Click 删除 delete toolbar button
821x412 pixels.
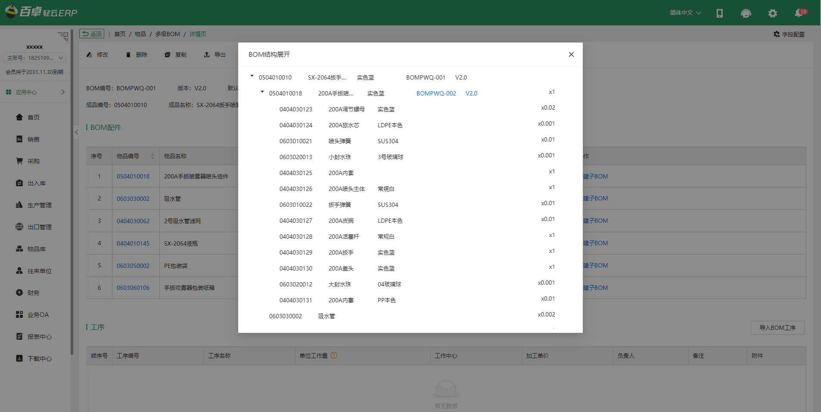coord(137,55)
